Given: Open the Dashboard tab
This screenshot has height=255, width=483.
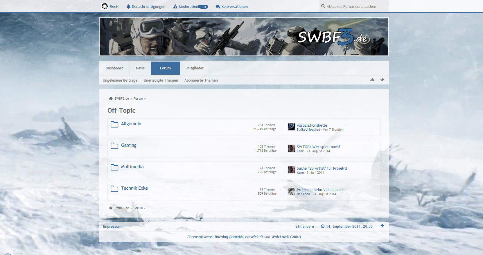Looking at the screenshot, I should [x=114, y=68].
